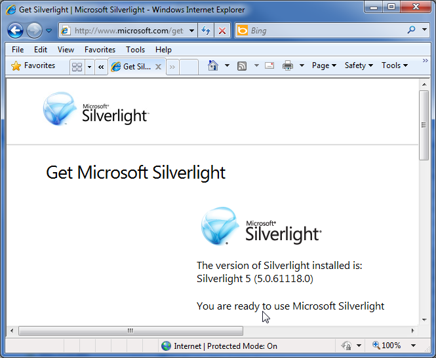The image size is (436, 358).
Task: Open the search provider options dropdown
Action: [424, 29]
